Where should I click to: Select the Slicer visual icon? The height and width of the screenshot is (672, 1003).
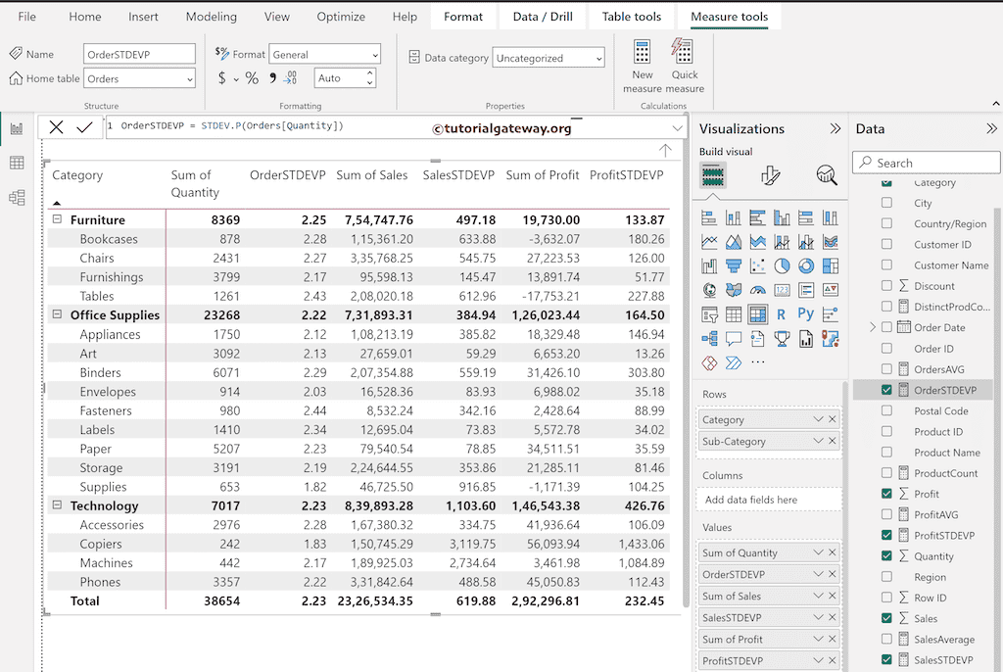tap(707, 313)
